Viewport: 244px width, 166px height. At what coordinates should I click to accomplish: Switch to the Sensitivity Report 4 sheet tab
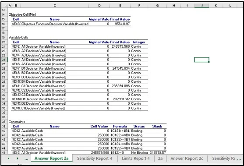coord(95,159)
